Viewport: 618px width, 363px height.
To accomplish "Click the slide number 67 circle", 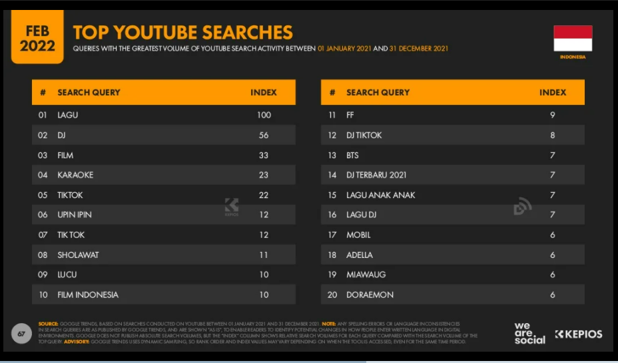I will tap(21, 334).
